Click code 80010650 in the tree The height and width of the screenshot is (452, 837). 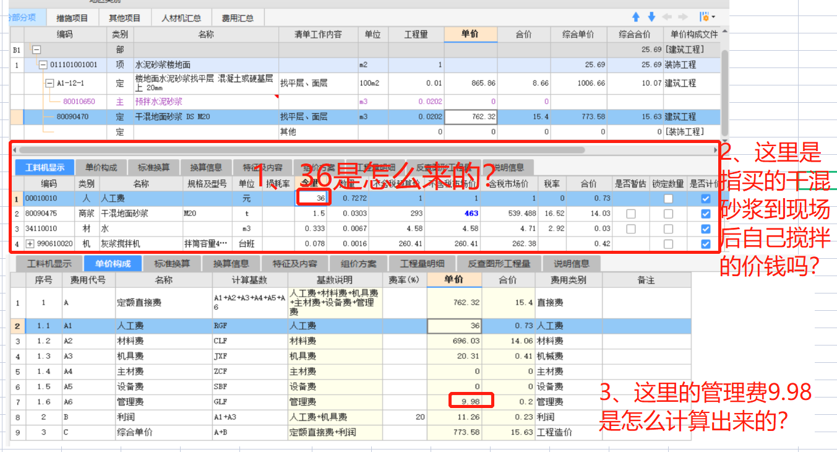79,102
